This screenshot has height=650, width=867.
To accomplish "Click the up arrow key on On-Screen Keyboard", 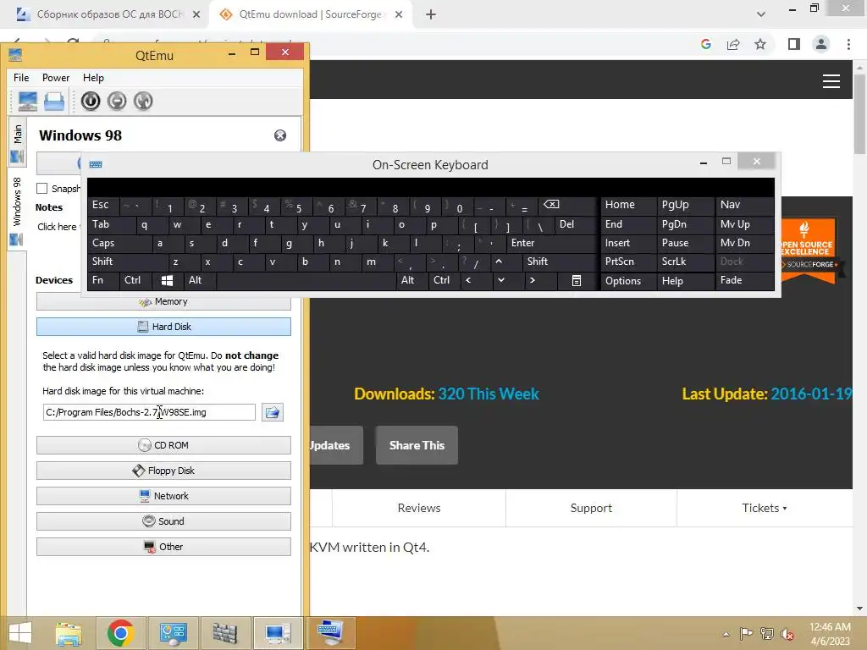I will click(499, 262).
